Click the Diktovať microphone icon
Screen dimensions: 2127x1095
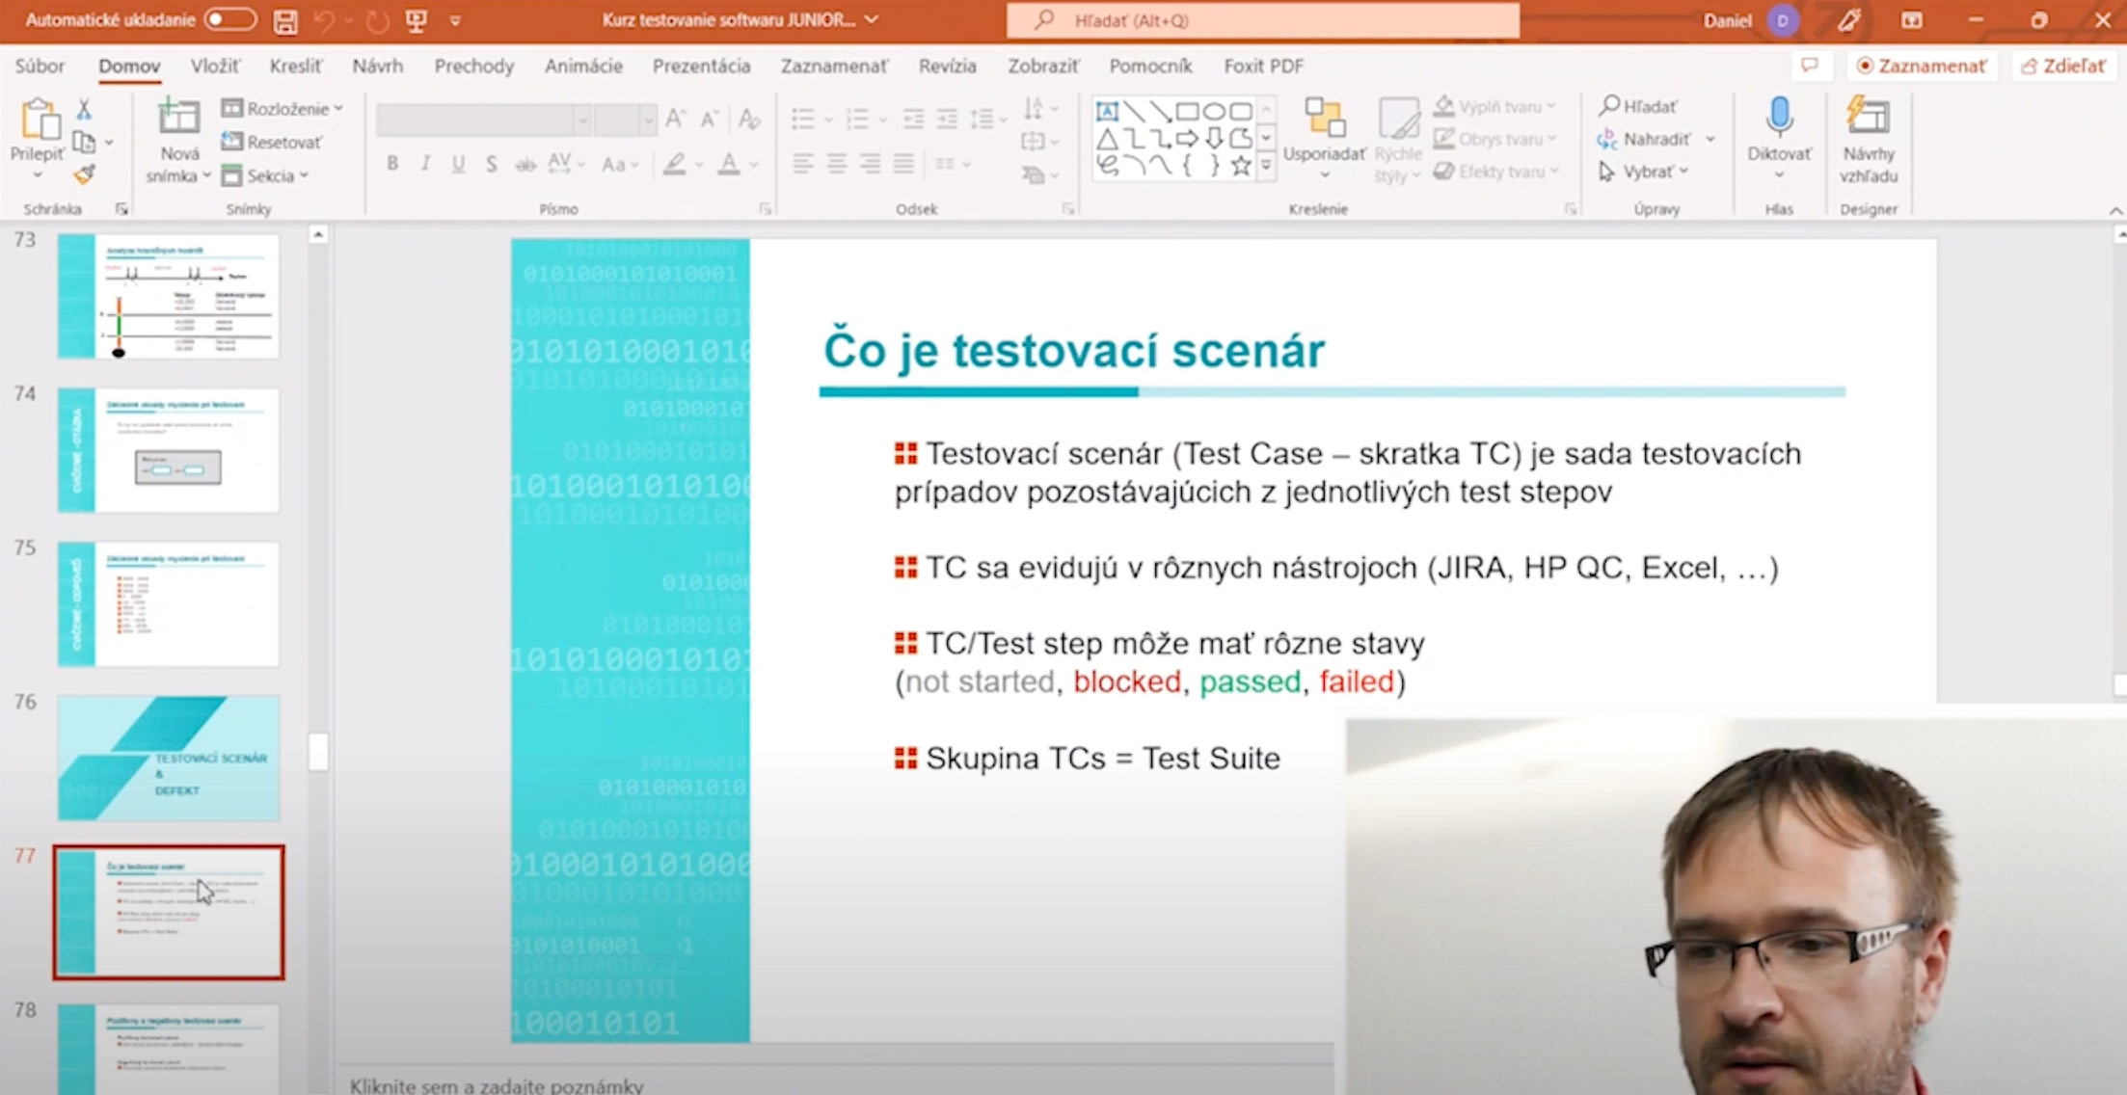(1779, 118)
